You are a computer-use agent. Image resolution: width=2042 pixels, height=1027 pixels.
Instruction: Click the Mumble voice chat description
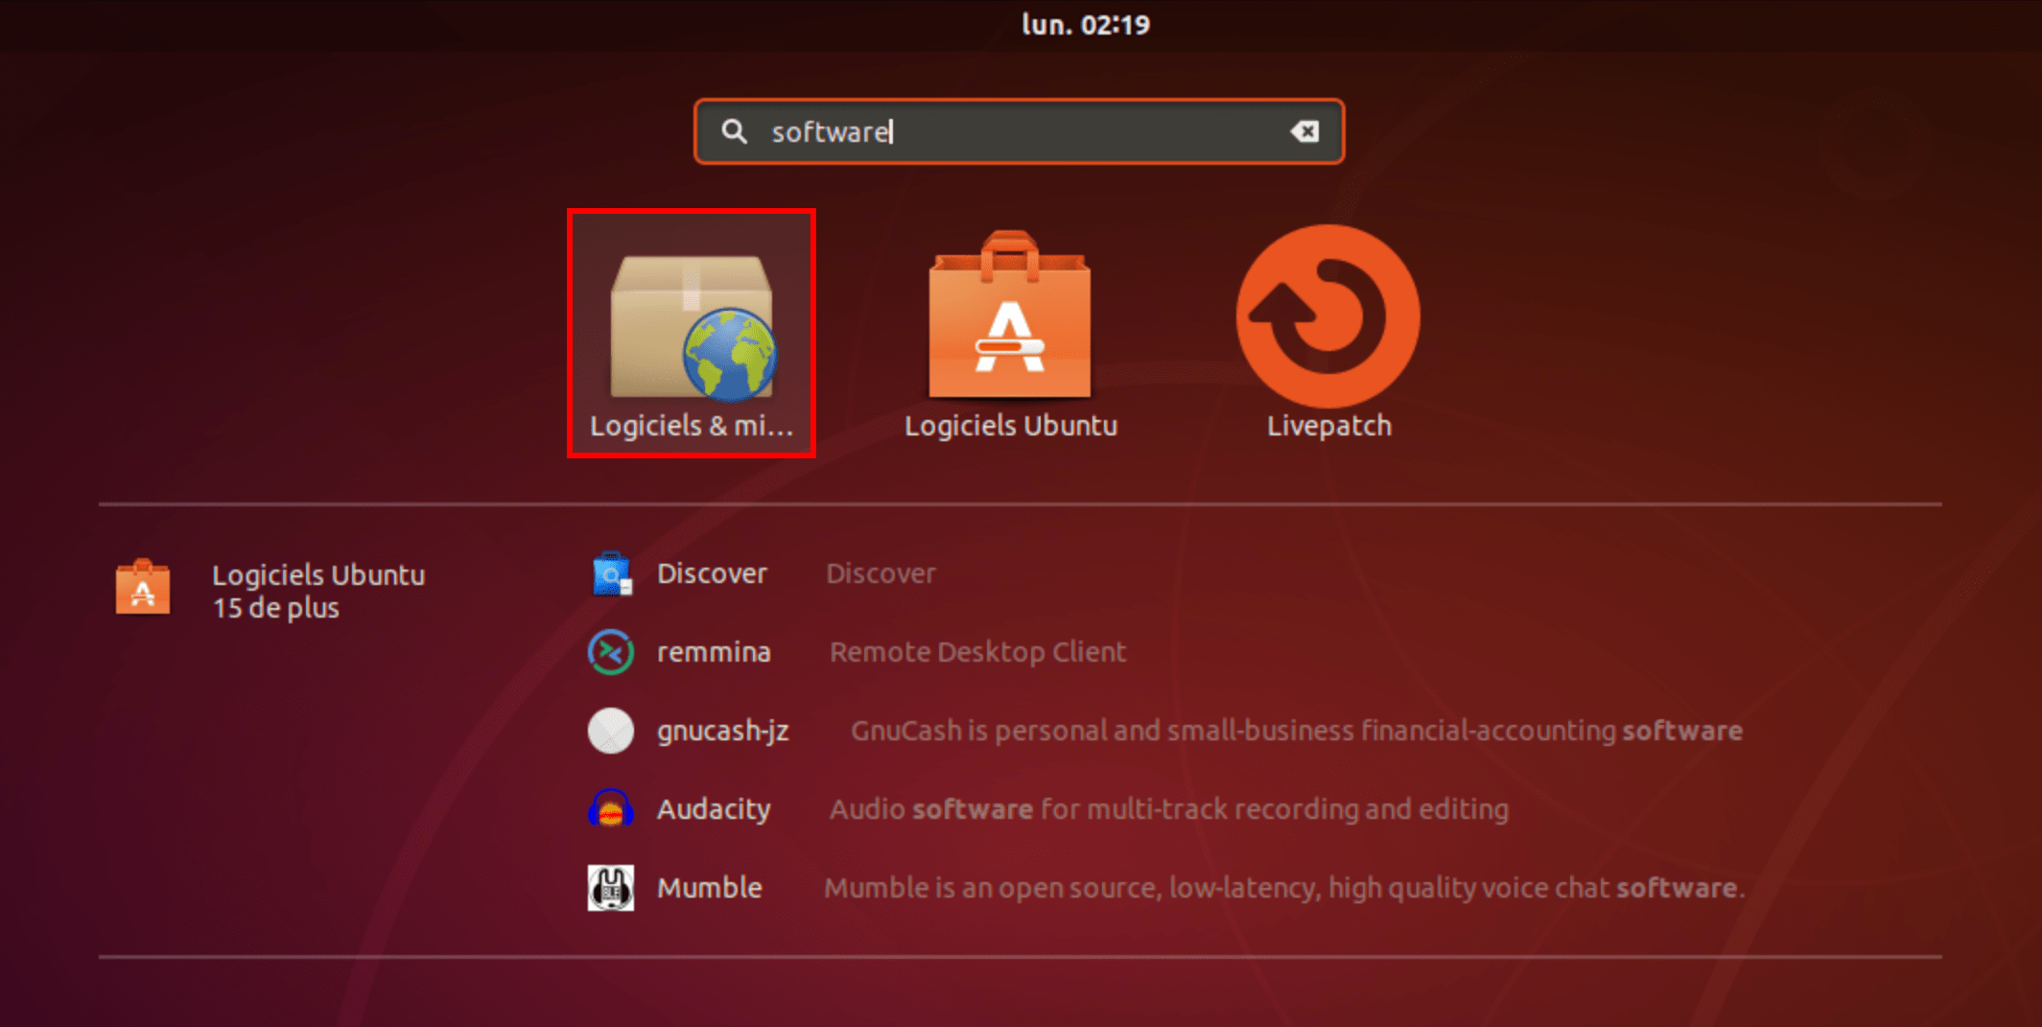[1284, 888]
